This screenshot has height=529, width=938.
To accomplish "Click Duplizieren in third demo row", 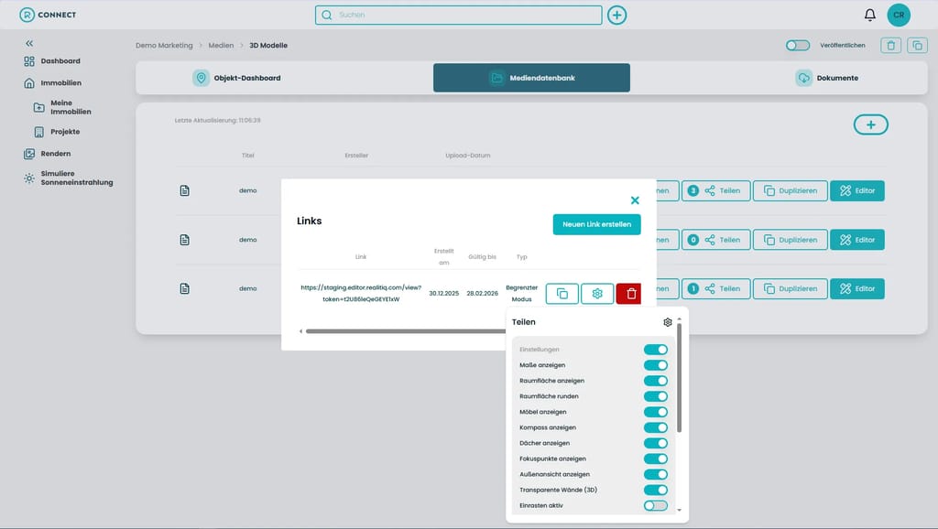I will click(x=791, y=288).
